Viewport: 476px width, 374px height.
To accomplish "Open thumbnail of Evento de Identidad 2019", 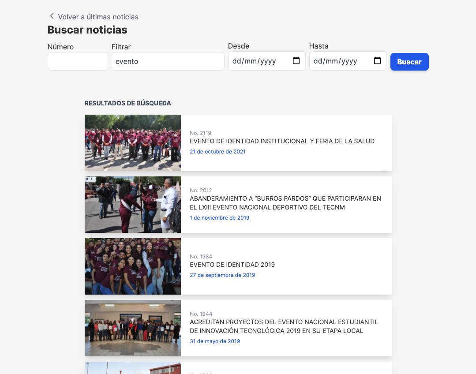I will (x=133, y=266).
